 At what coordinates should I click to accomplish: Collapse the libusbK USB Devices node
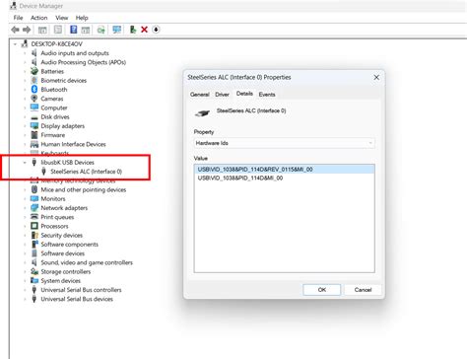(x=25, y=163)
